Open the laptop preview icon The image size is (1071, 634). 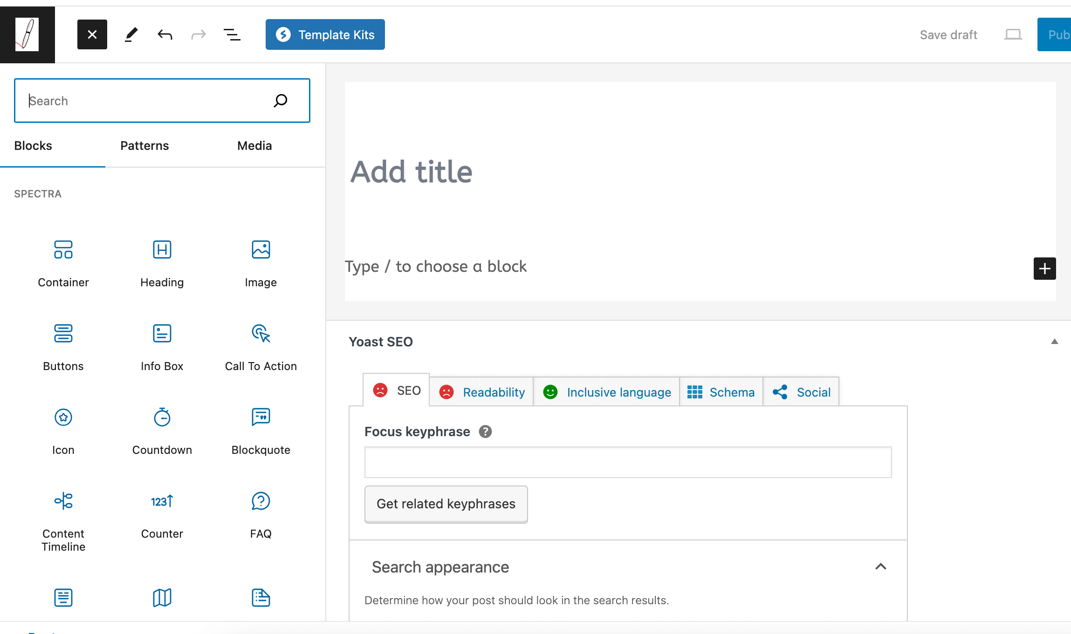pyautogui.click(x=1013, y=34)
